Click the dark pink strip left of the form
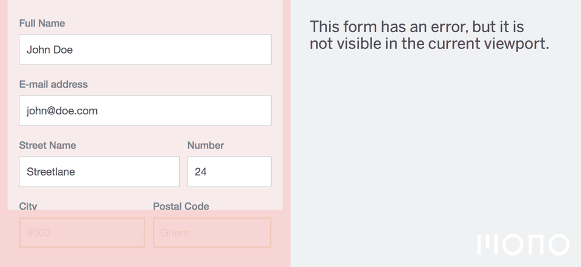581x267 pixels. pyautogui.click(x=4, y=133)
